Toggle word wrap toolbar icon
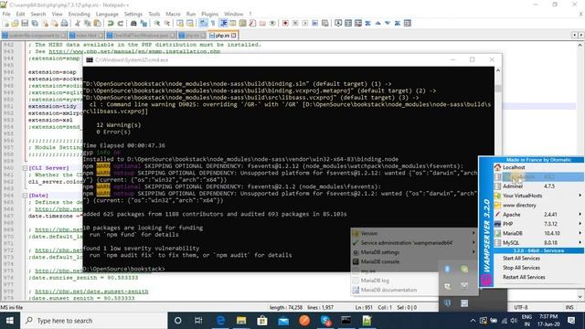The image size is (585, 329). pos(203,23)
